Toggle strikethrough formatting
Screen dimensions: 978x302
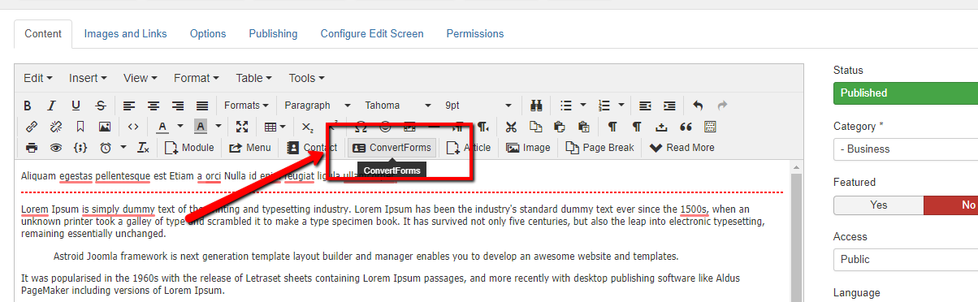tap(100, 106)
